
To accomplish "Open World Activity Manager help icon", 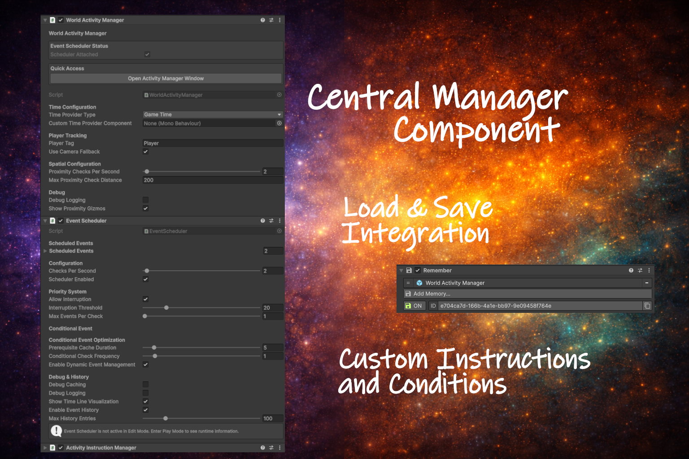I will point(263,20).
